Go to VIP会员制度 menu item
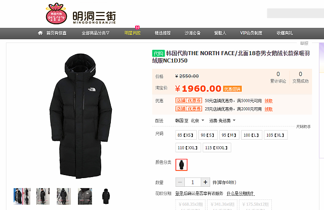 click(251, 33)
